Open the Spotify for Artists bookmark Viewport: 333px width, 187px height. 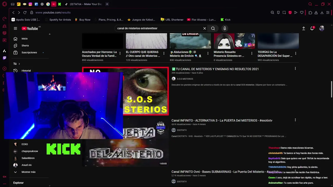(58, 20)
